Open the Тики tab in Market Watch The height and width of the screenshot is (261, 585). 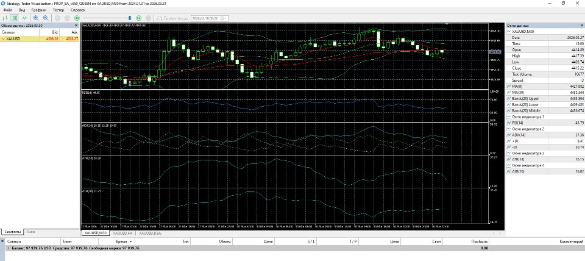click(30, 232)
